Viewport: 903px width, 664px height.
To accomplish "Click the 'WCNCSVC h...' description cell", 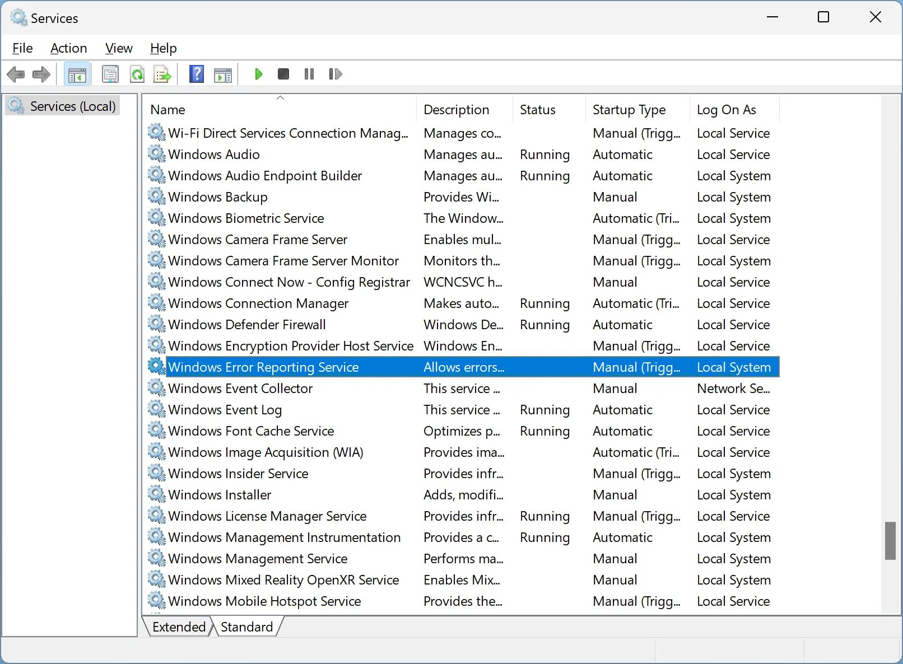I will tap(463, 282).
